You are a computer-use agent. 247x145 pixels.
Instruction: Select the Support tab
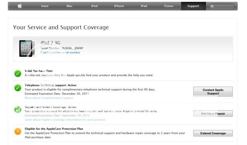point(193,6)
